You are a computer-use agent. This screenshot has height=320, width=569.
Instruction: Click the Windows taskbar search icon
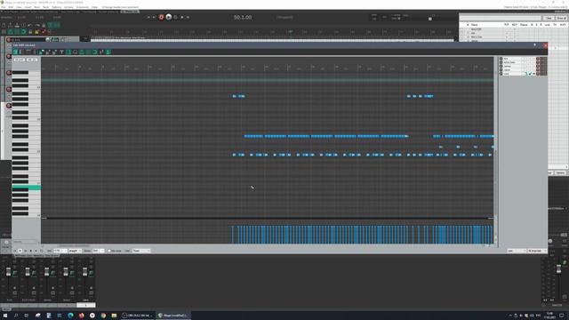tap(16, 316)
